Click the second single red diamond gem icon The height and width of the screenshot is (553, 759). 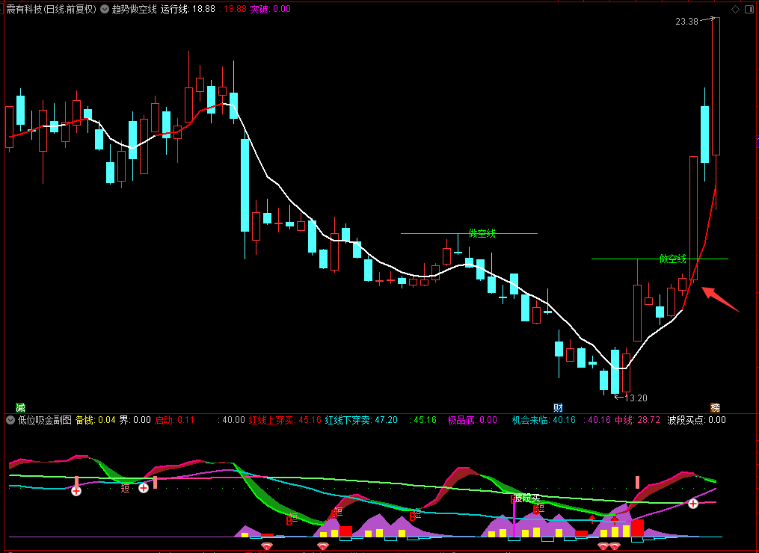(x=323, y=547)
